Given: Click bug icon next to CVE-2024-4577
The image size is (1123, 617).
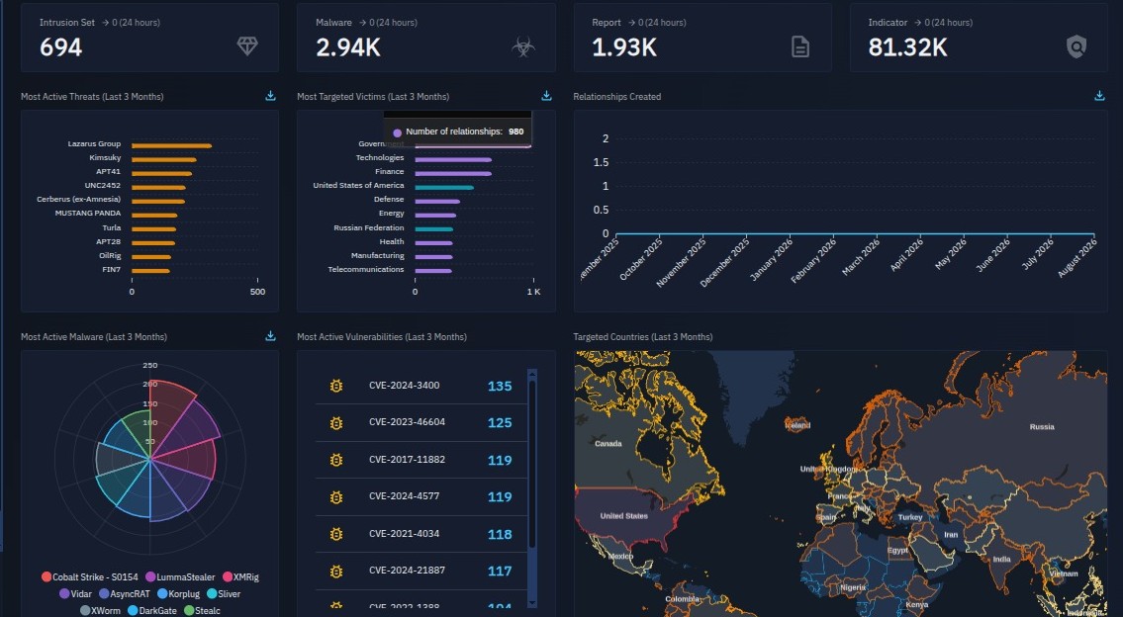Looking at the screenshot, I should (x=336, y=496).
